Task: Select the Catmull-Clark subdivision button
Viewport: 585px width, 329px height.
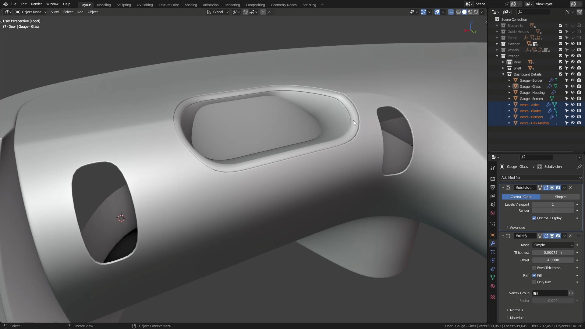Action: click(x=521, y=197)
